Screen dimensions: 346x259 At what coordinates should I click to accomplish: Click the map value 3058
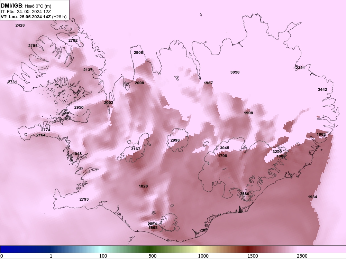coord(235,72)
